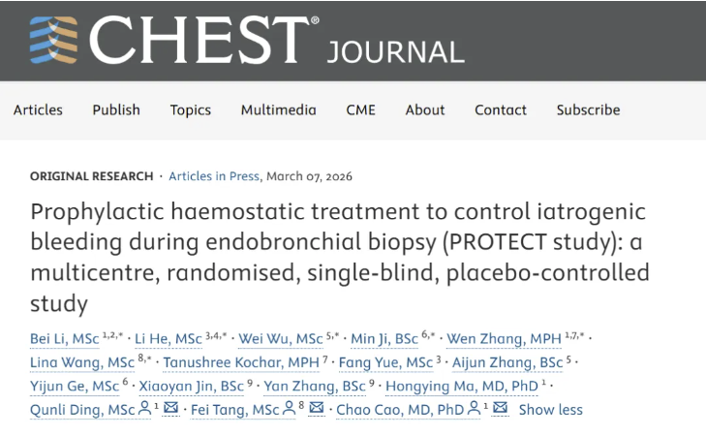Screen dimensions: 706x436
Task: Open the Articles menu
Action: pyautogui.click(x=38, y=109)
